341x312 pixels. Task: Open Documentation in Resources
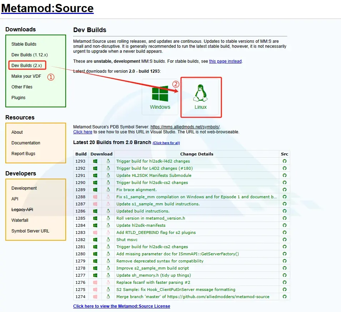26,143
